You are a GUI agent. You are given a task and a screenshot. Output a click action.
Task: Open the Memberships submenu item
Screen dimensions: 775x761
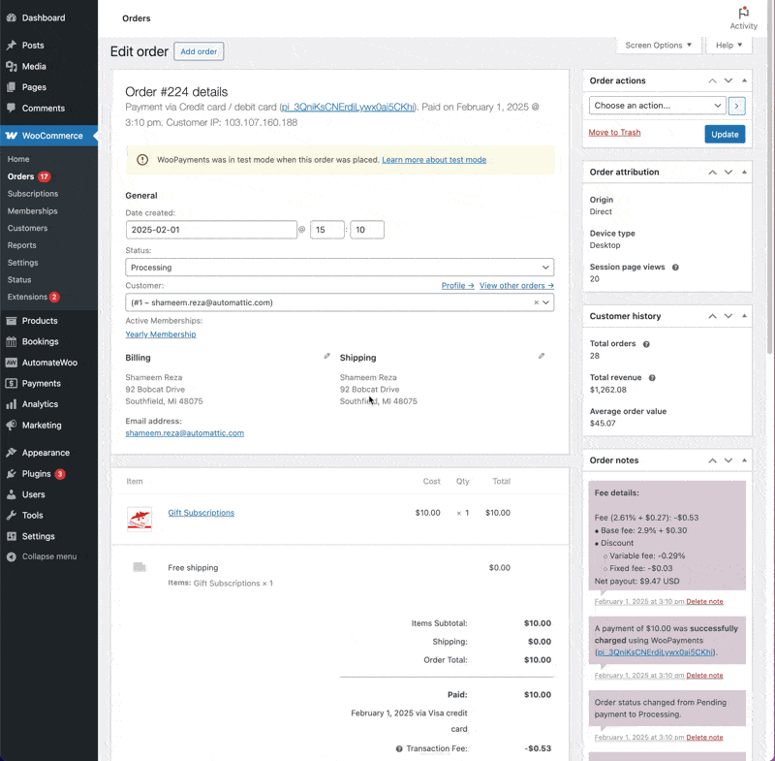(x=32, y=211)
